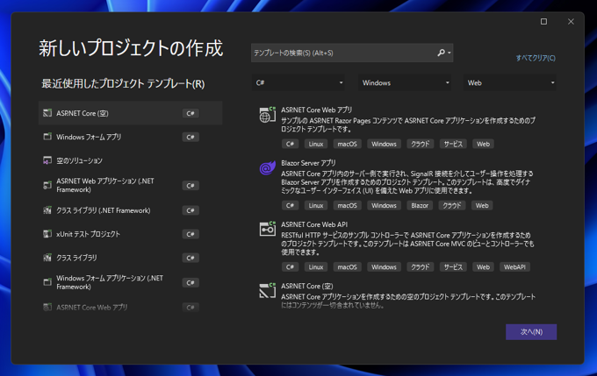Click the maximize window icon of the dialog

[x=543, y=22]
